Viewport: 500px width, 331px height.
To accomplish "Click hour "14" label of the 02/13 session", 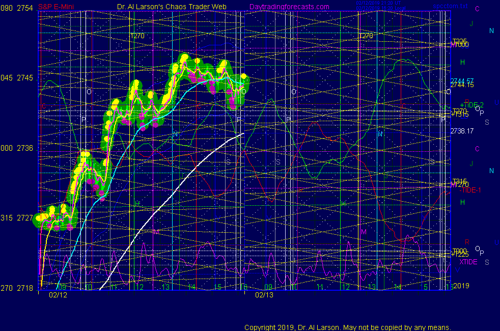I will pyautogui.click(x=397, y=287).
